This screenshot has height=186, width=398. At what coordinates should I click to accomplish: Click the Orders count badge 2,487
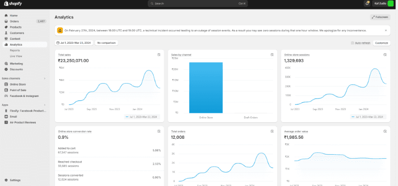41,21
